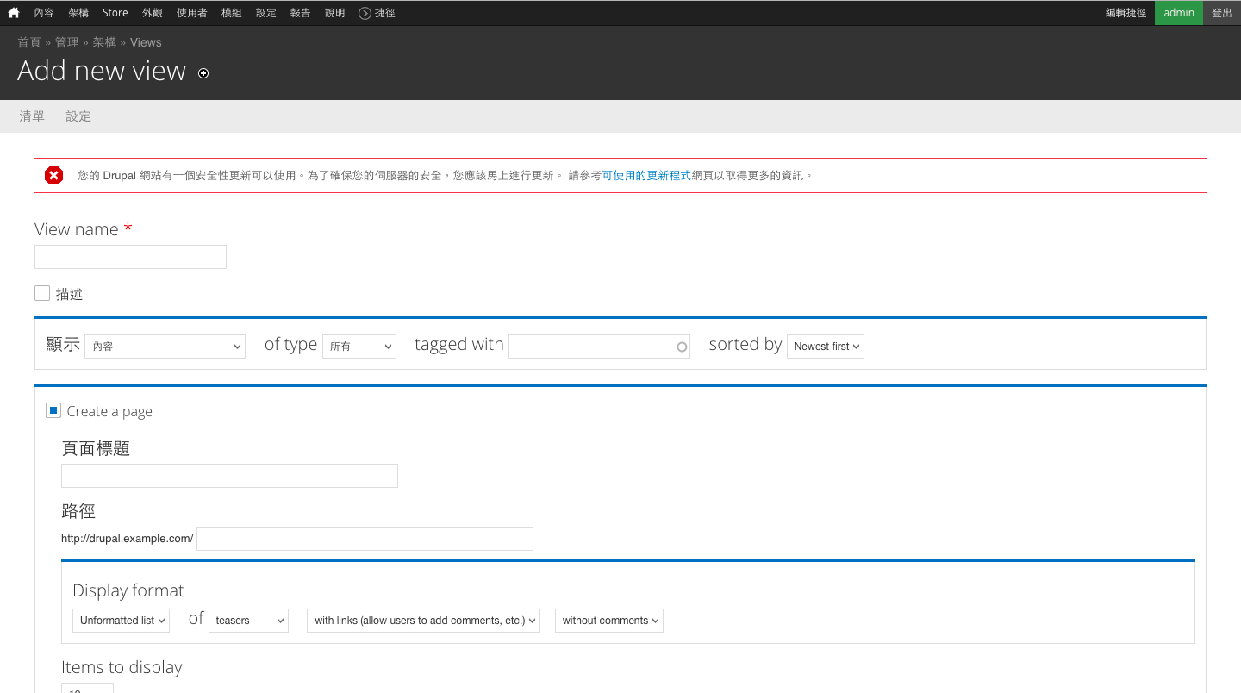Open the of type 所有 dropdown

[x=359, y=346]
